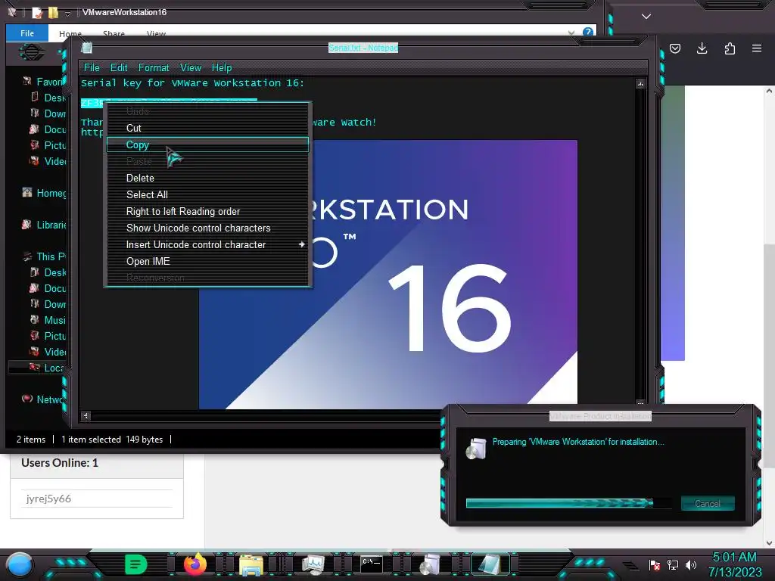The height and width of the screenshot is (581, 775).
Task: Click the Notepad icon in its title bar
Action: click(87, 48)
